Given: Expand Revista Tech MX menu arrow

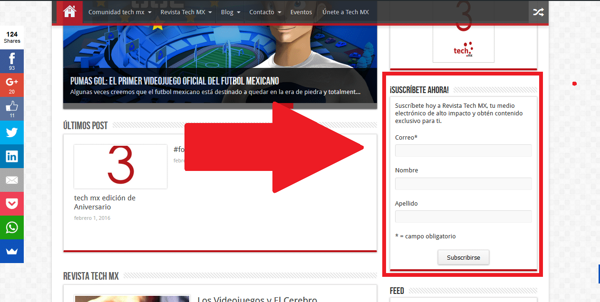Looking at the screenshot, I should point(210,12).
